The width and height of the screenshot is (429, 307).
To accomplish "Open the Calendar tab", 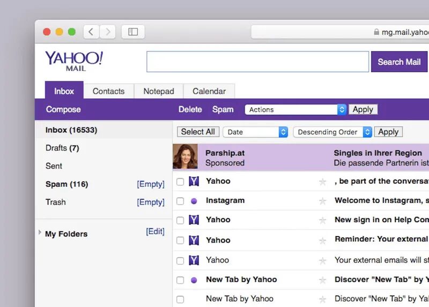I will coord(209,91).
